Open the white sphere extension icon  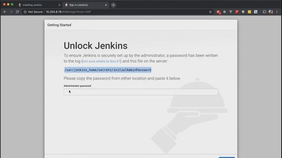click(x=243, y=12)
